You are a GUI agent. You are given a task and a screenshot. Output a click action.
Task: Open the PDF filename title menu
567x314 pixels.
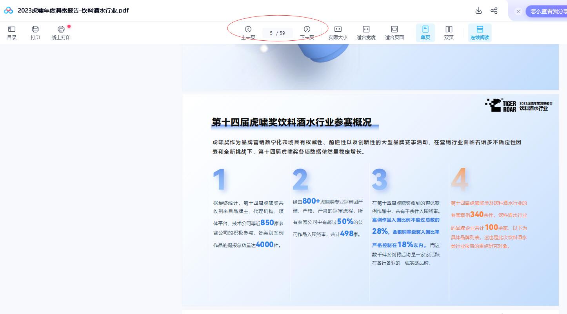tap(73, 11)
